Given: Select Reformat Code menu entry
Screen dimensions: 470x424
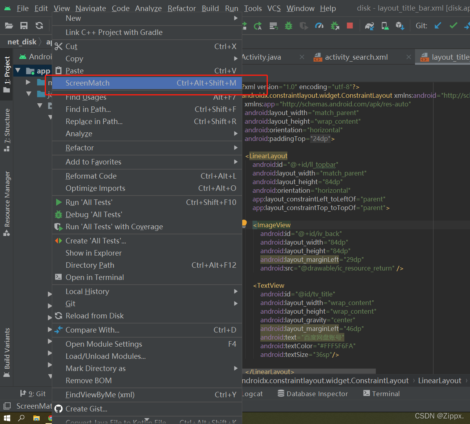Looking at the screenshot, I should click(x=147, y=176).
